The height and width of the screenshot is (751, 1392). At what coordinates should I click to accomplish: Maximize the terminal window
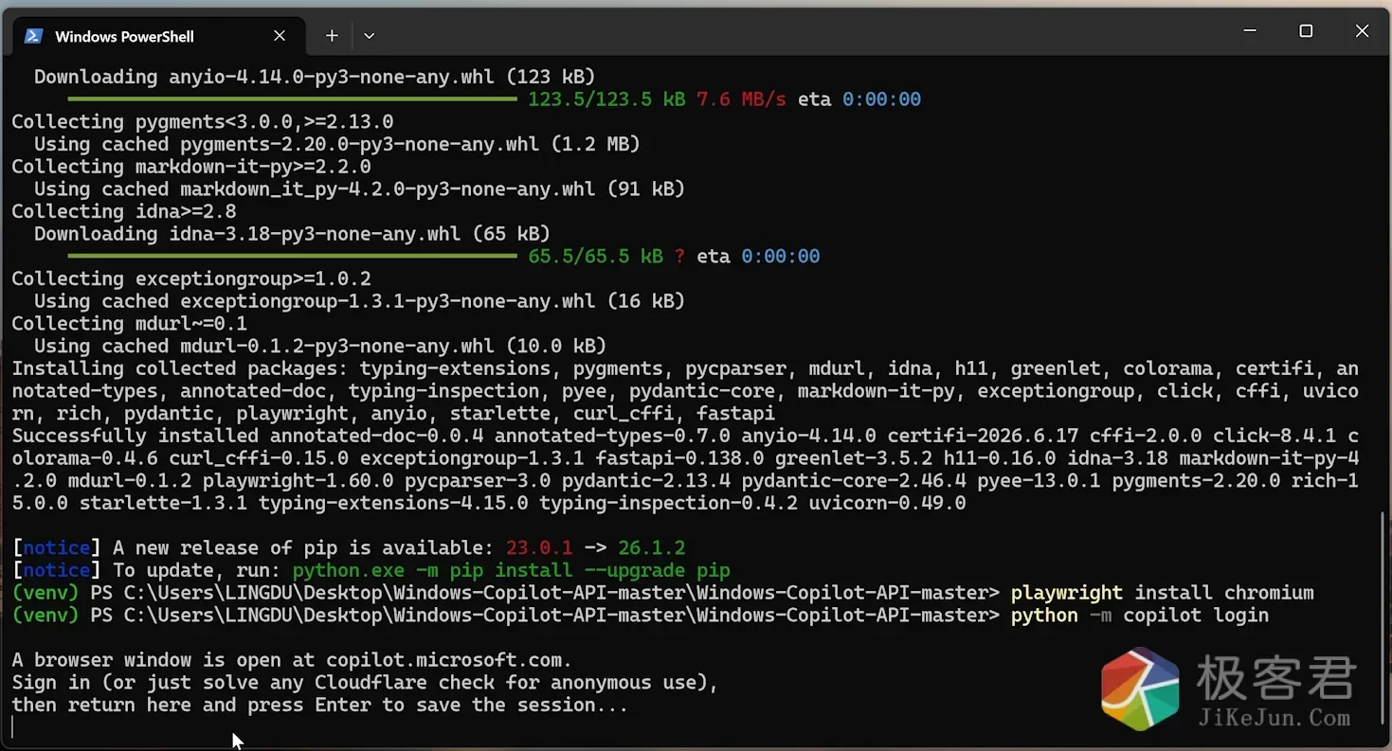click(x=1306, y=31)
